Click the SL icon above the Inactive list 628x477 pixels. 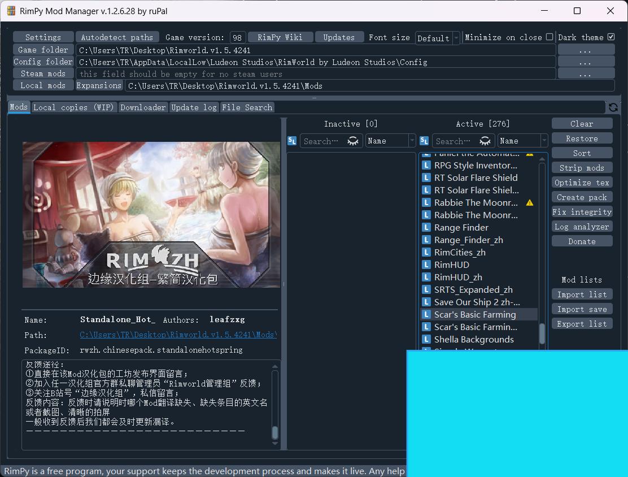tap(292, 141)
